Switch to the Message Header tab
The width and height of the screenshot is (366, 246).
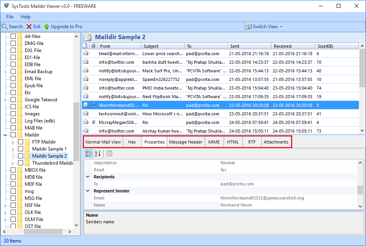click(186, 142)
